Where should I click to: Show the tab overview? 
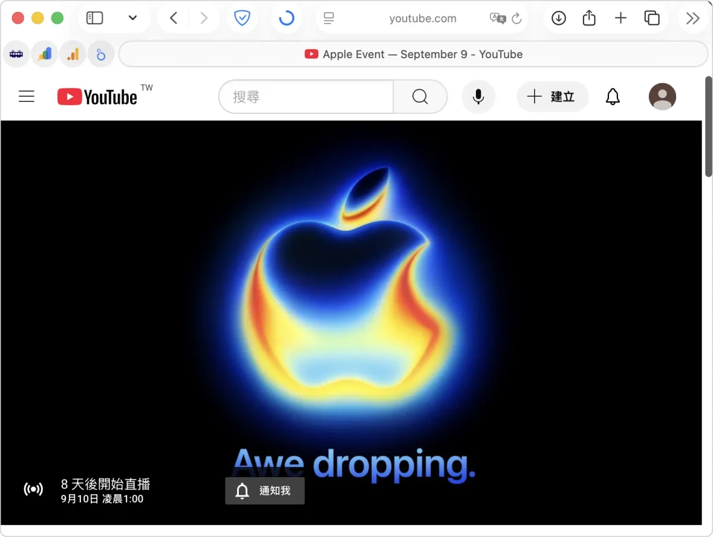tap(652, 18)
